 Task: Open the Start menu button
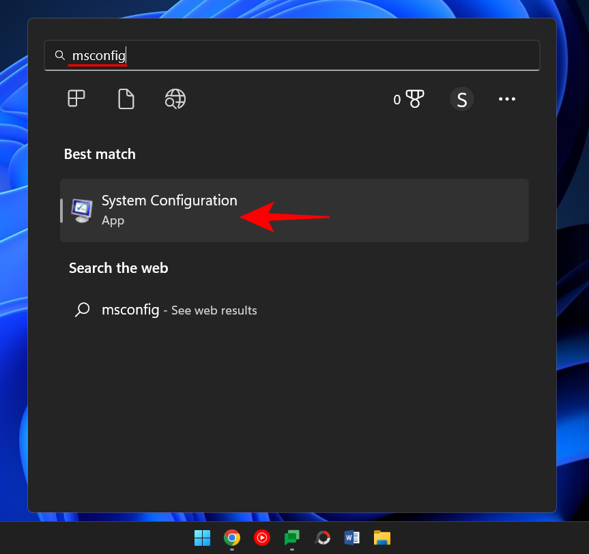click(x=202, y=538)
